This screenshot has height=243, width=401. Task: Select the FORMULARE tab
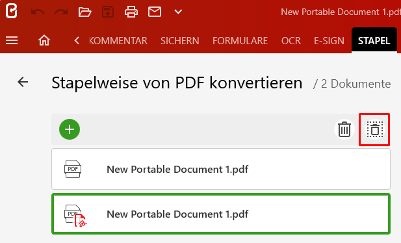tap(240, 41)
